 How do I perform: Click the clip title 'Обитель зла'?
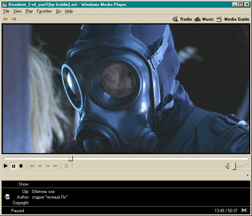pos(43,192)
